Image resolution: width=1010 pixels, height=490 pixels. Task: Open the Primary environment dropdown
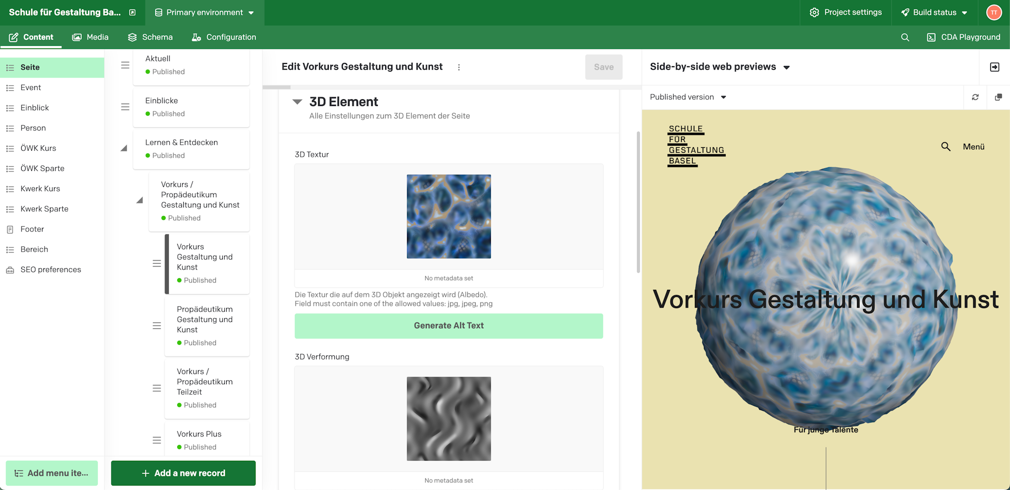205,13
